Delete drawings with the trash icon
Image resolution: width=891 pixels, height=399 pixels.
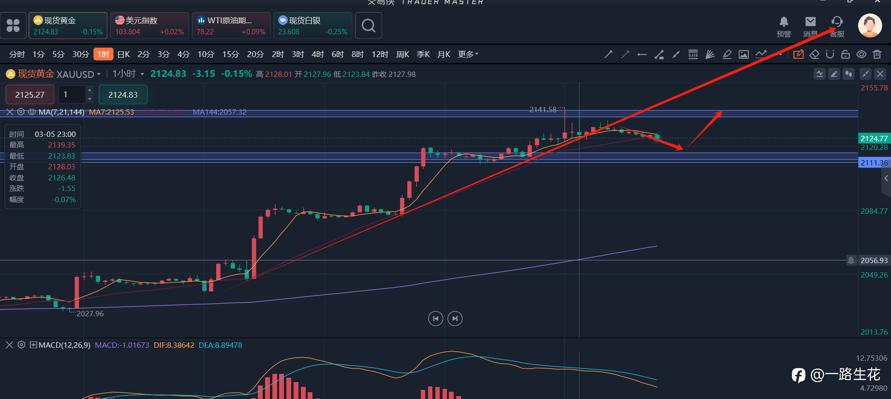877,54
